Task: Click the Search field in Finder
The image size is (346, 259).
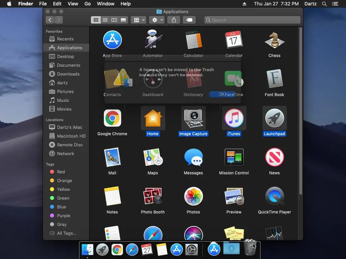Action: (252, 20)
